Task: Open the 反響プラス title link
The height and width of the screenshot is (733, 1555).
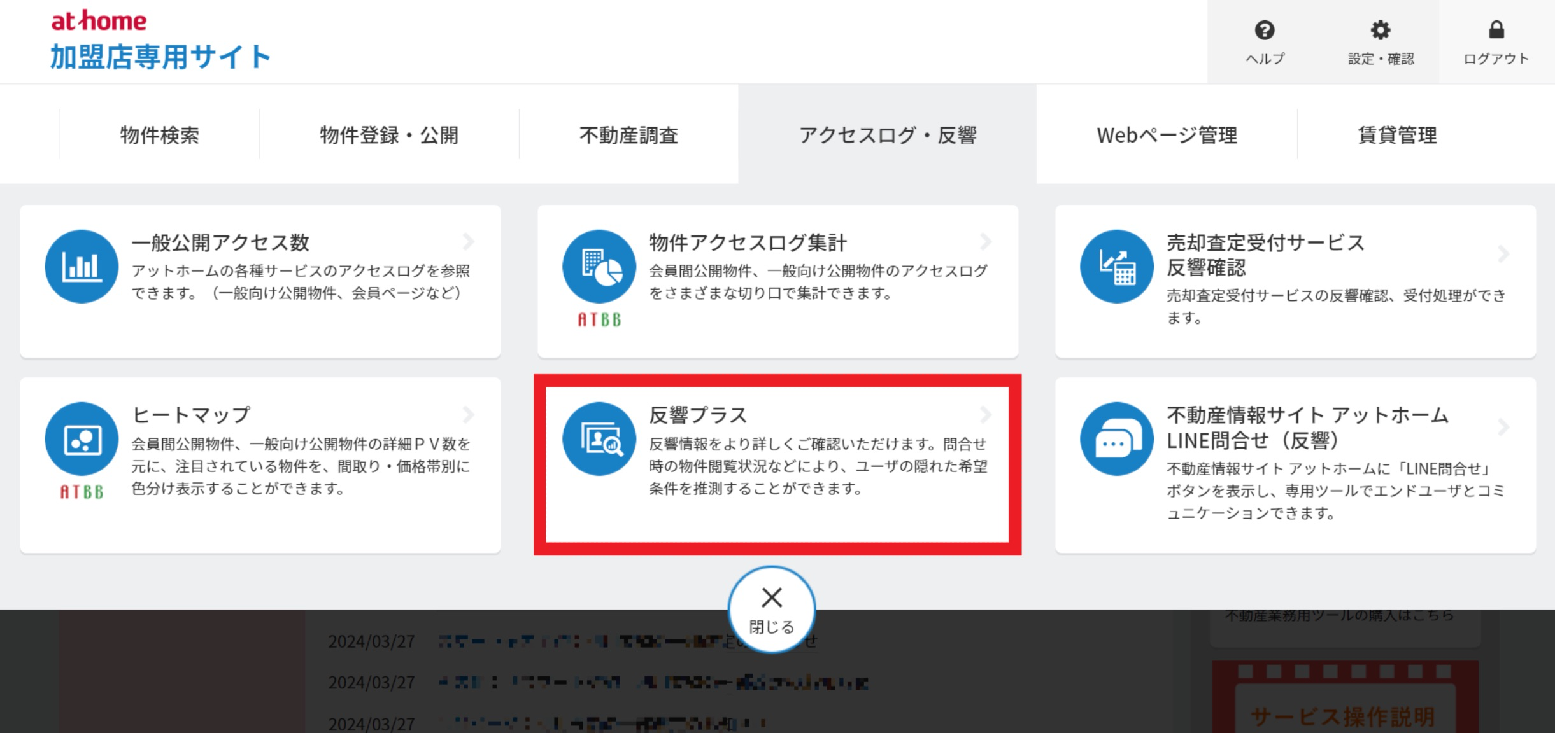Action: tap(698, 415)
